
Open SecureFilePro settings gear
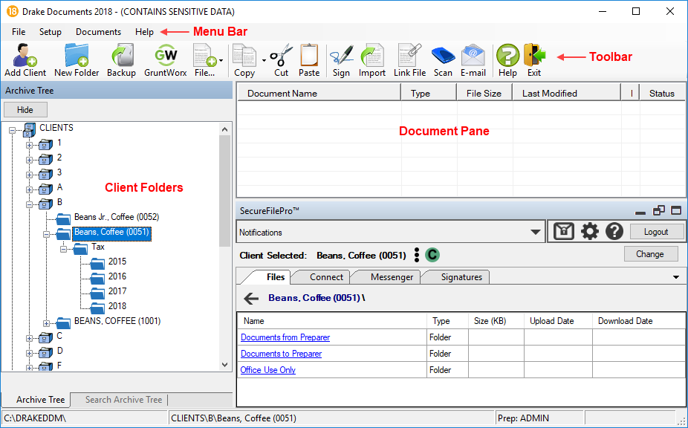tap(590, 231)
